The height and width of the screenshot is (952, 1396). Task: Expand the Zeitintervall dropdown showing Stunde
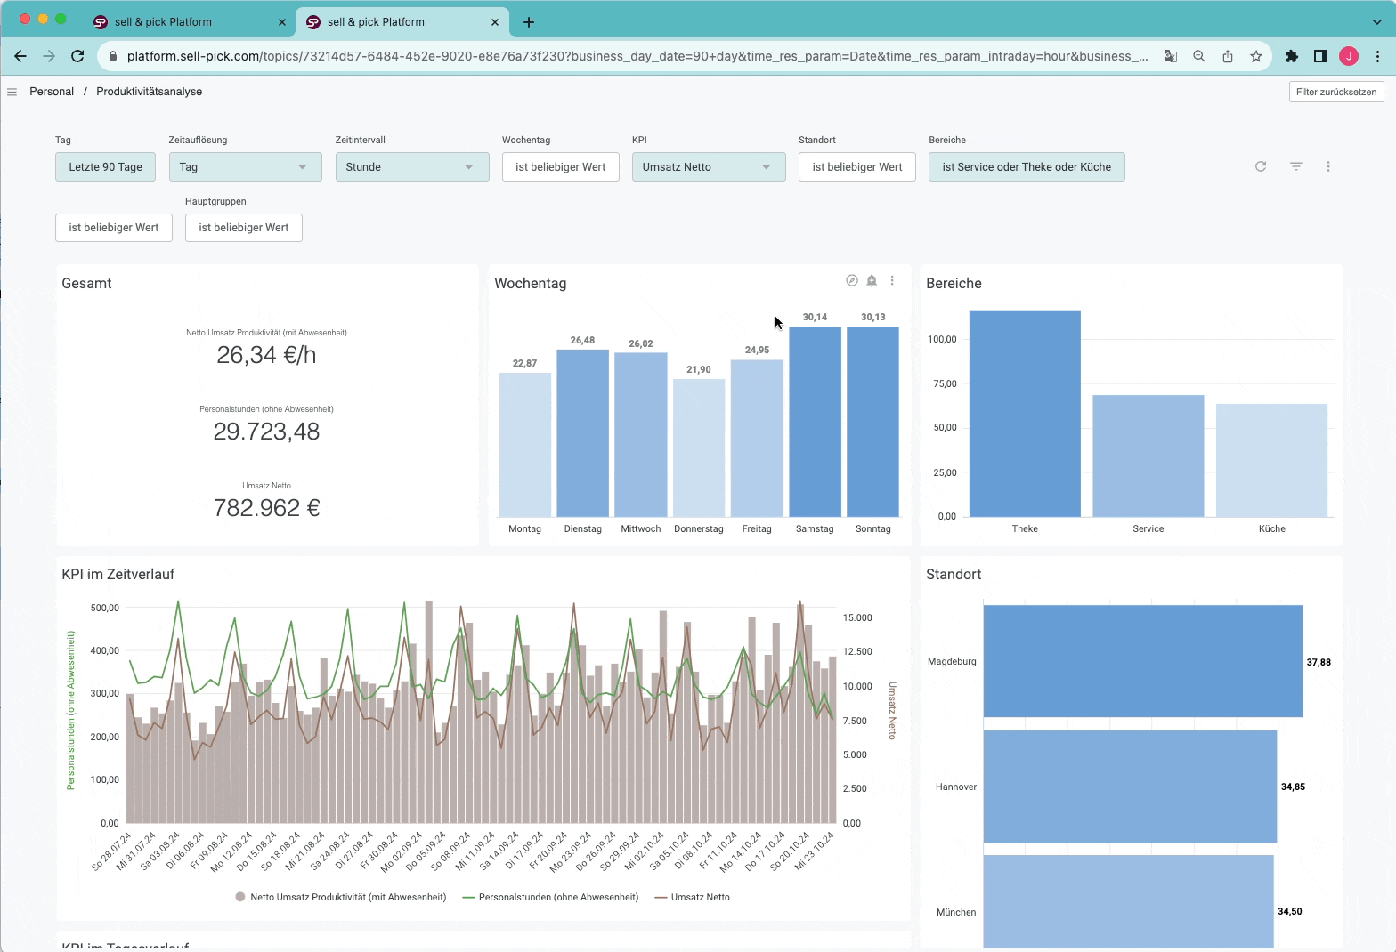coord(411,167)
